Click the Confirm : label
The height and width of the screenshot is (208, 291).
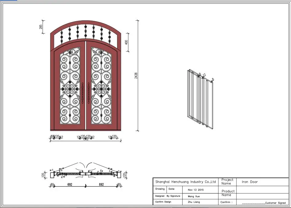pos(226,202)
